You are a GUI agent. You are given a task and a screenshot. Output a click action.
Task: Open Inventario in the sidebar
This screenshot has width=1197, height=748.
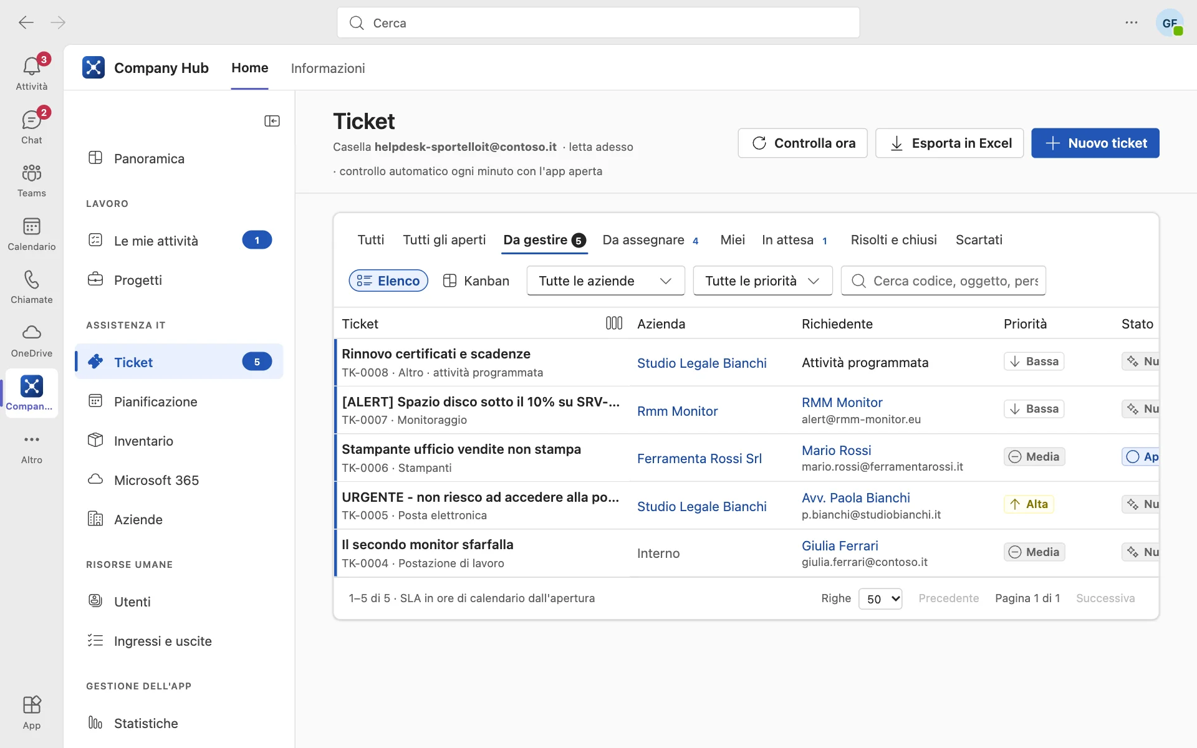[x=179, y=441]
